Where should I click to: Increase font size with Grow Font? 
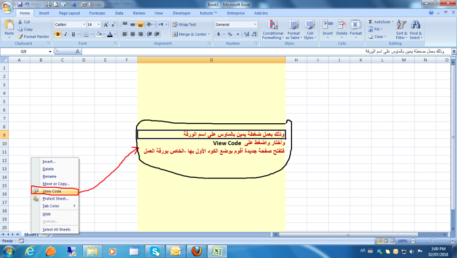[106, 25]
